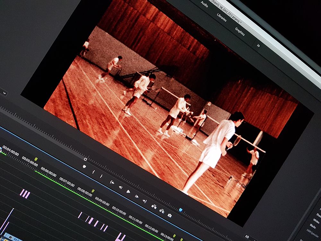Step forward one frame
Image resolution: width=321 pixels, height=241 pixels.
coord(136,196)
